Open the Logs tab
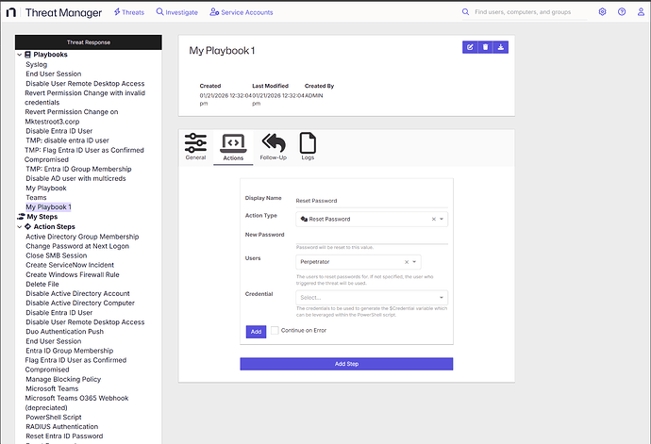The width and height of the screenshot is (651, 444). click(308, 146)
